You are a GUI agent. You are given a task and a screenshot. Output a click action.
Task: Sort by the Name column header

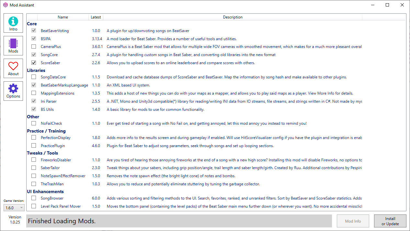click(63, 17)
